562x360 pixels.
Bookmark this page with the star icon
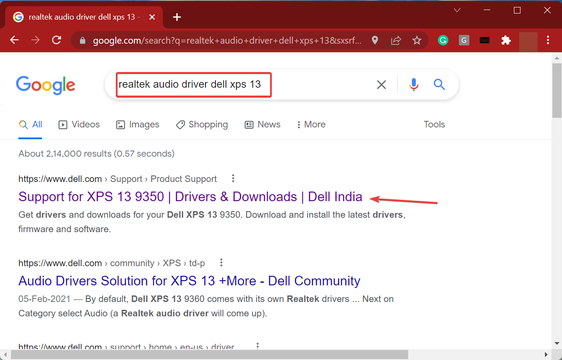tap(417, 40)
